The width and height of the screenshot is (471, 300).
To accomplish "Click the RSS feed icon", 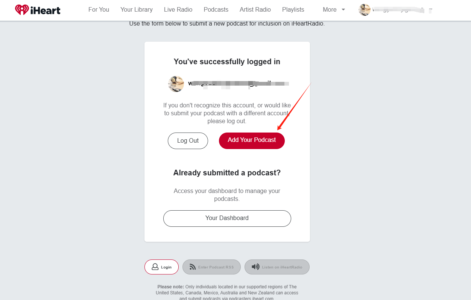I will tap(193, 267).
